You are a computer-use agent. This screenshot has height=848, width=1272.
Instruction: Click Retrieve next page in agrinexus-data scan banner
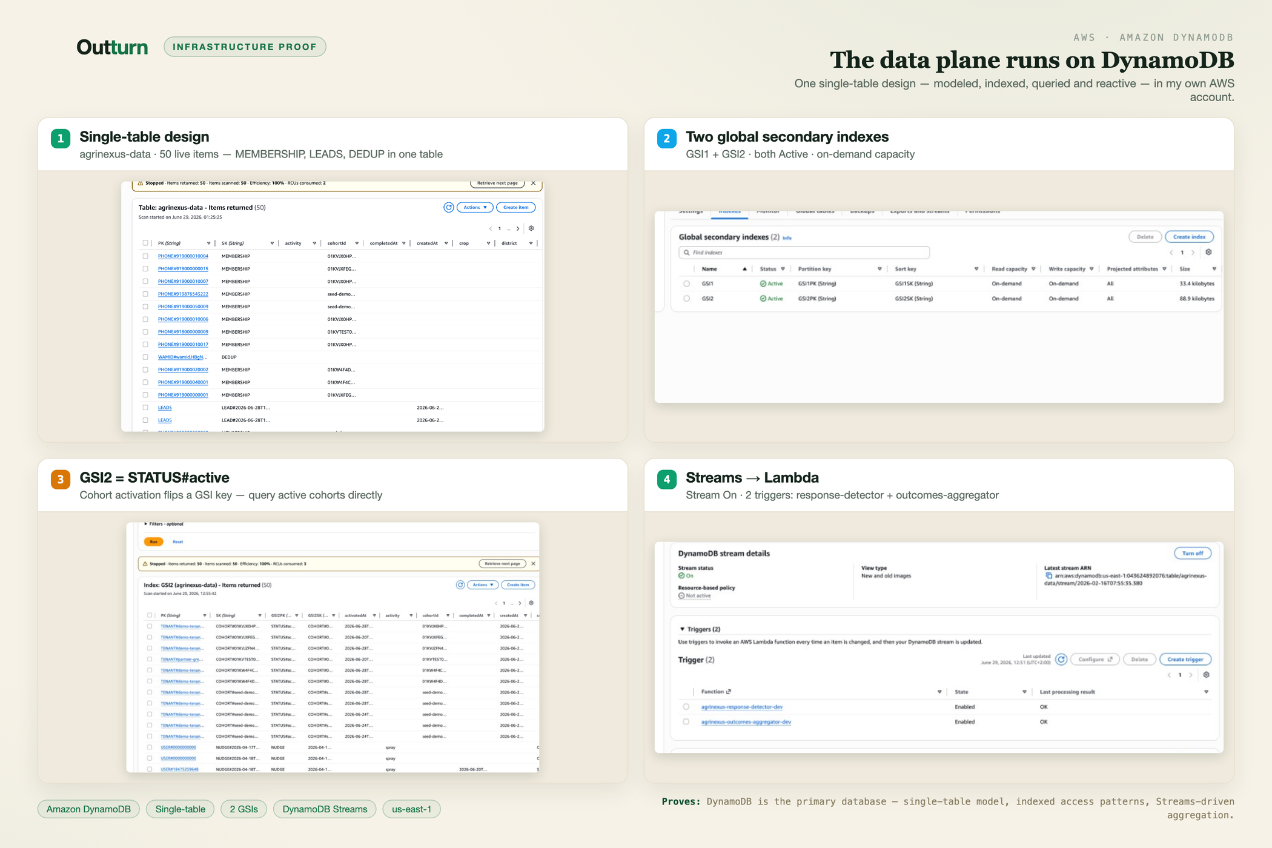click(x=497, y=183)
